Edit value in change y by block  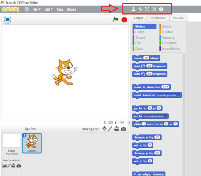(x=157, y=153)
